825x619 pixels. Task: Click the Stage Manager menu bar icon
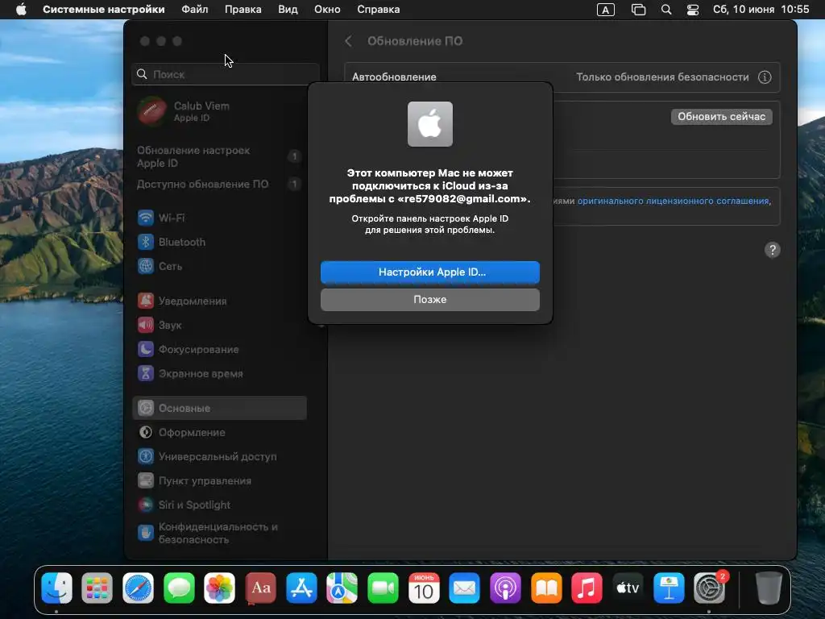click(638, 10)
